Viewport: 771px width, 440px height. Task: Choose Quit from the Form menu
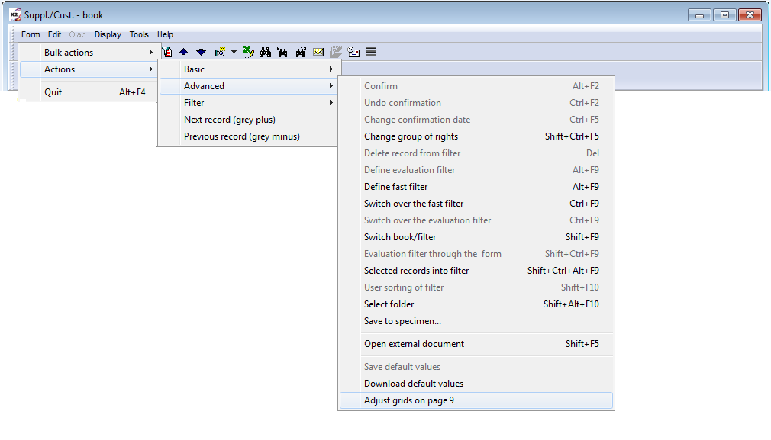[89, 92]
